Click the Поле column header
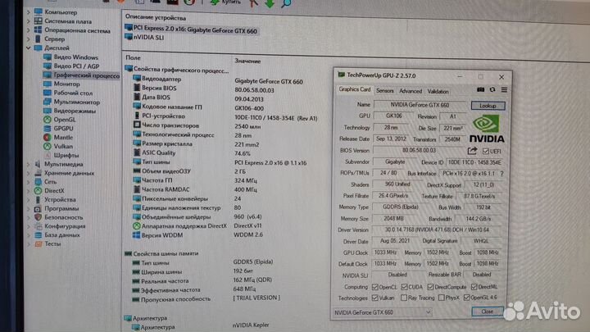This screenshot has width=590, height=332. [133, 57]
